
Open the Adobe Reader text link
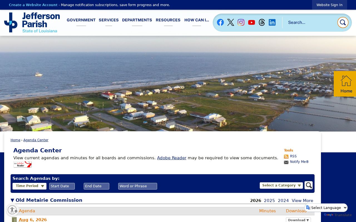click(172, 158)
